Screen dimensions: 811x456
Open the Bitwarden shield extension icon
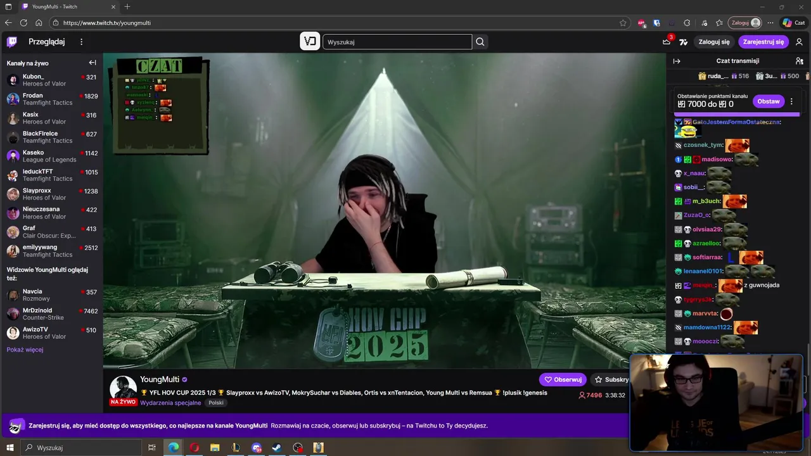pos(657,23)
